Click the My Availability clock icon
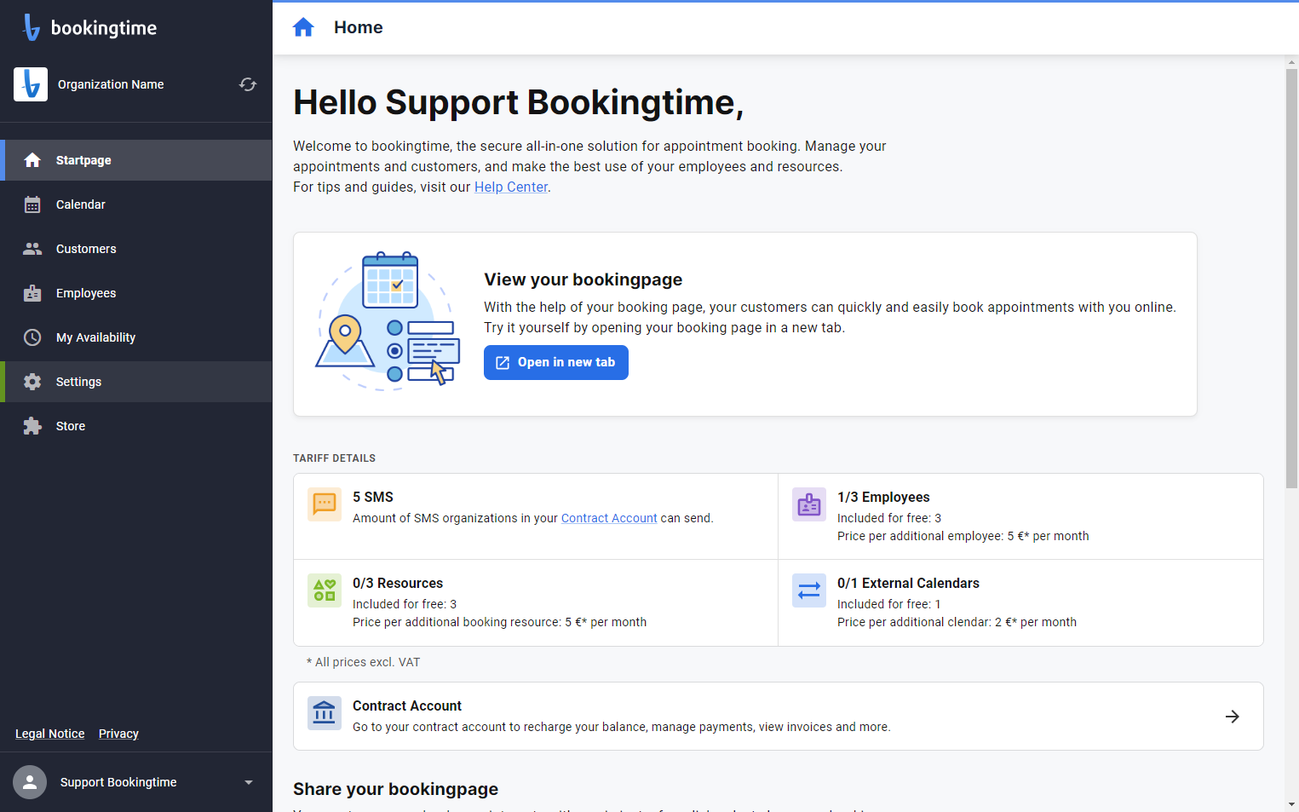1299x812 pixels. pyautogui.click(x=32, y=337)
